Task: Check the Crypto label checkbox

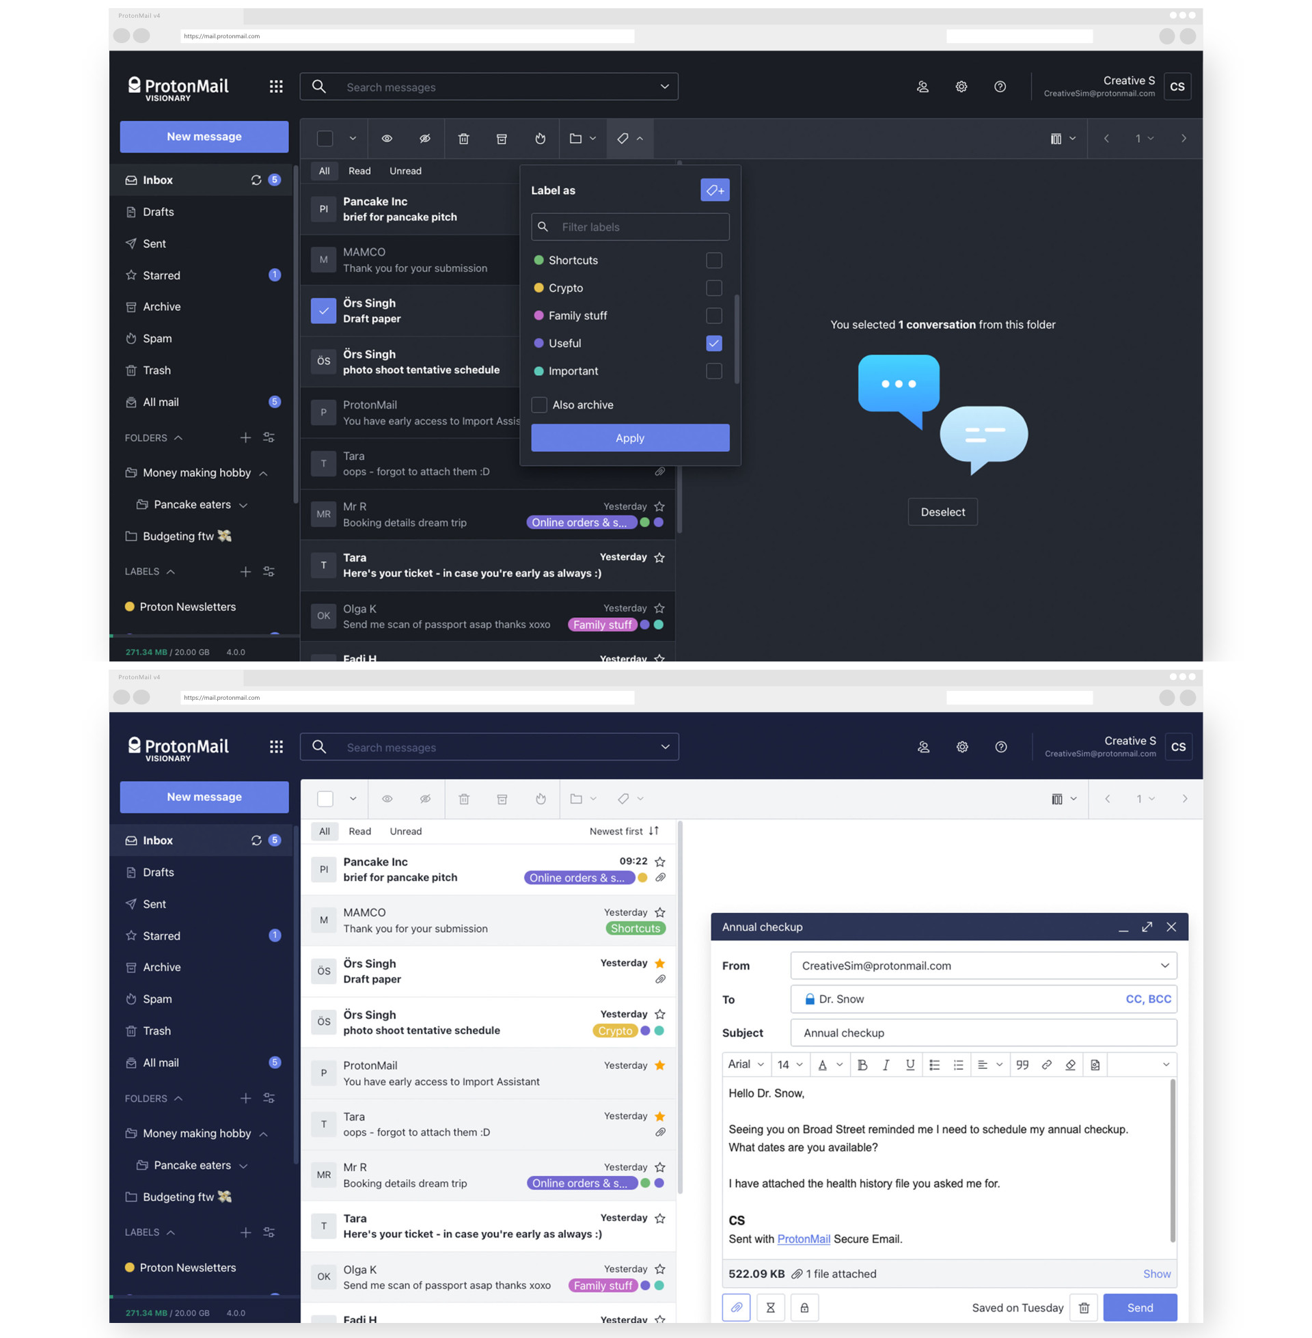Action: [x=714, y=287]
